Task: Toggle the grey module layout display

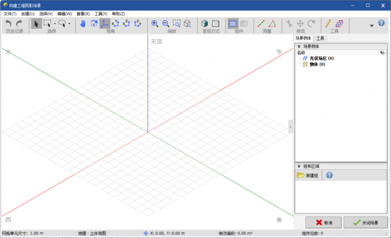Action: point(244,24)
